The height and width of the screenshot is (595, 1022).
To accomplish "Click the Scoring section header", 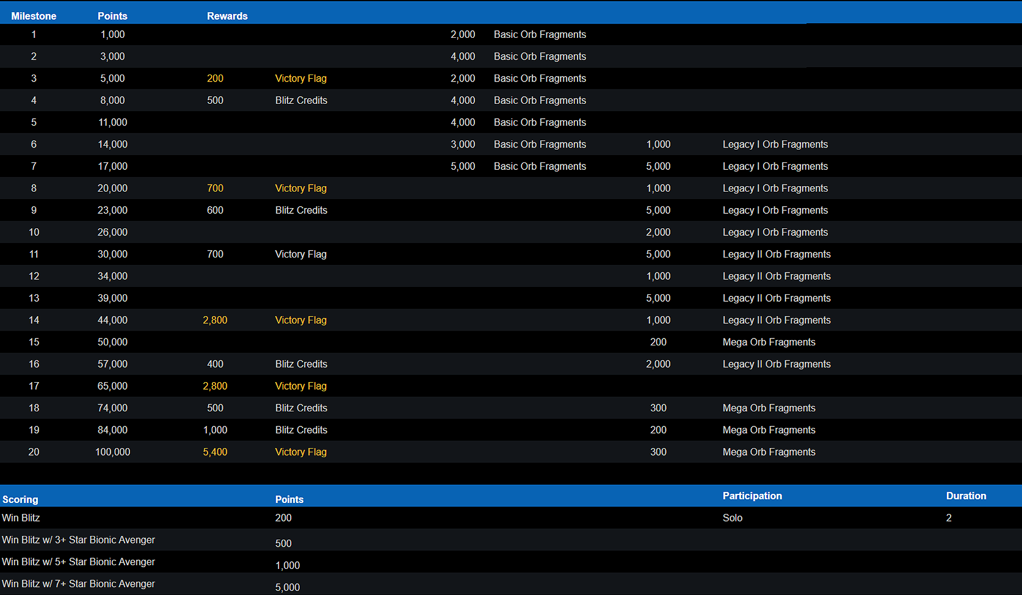I will tap(20, 499).
